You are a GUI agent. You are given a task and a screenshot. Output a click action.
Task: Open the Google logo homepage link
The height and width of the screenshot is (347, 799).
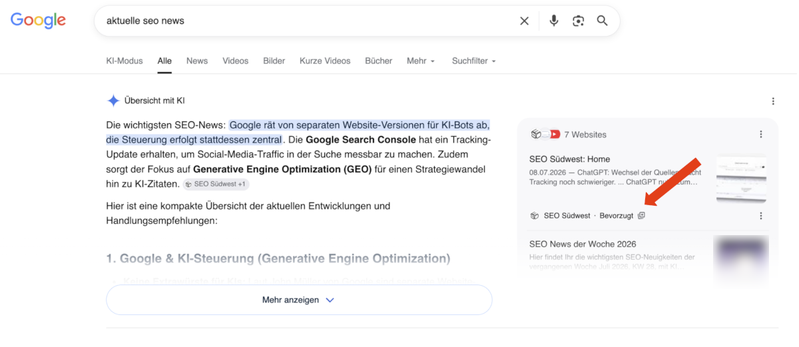38,21
